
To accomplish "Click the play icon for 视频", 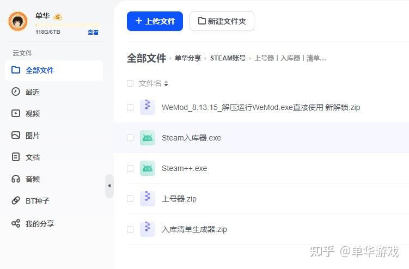I will pyautogui.click(x=16, y=113).
